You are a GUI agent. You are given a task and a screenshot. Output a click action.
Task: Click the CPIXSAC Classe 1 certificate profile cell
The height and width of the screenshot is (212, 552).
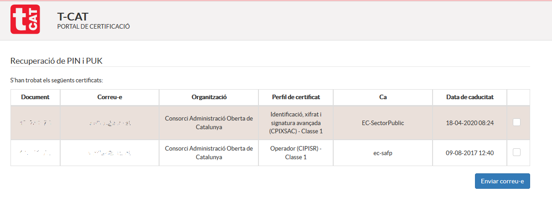[x=296, y=122]
